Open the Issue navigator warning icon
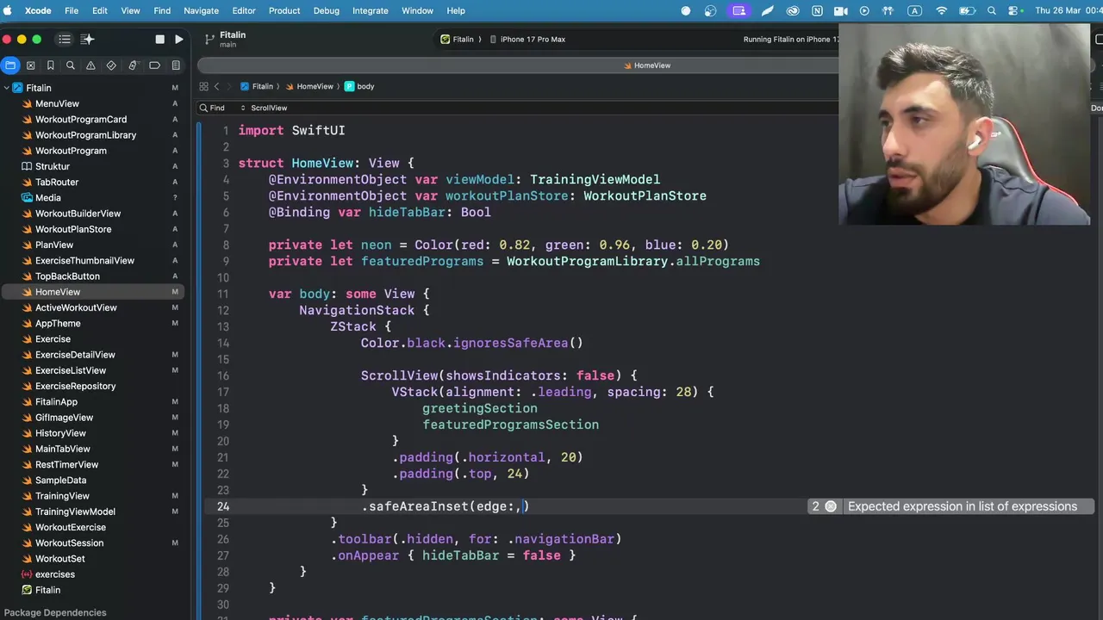The height and width of the screenshot is (620, 1103). pos(91,65)
